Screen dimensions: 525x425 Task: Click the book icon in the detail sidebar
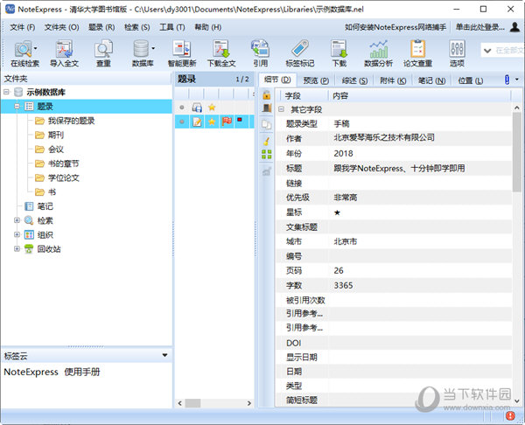pyautogui.click(x=267, y=108)
